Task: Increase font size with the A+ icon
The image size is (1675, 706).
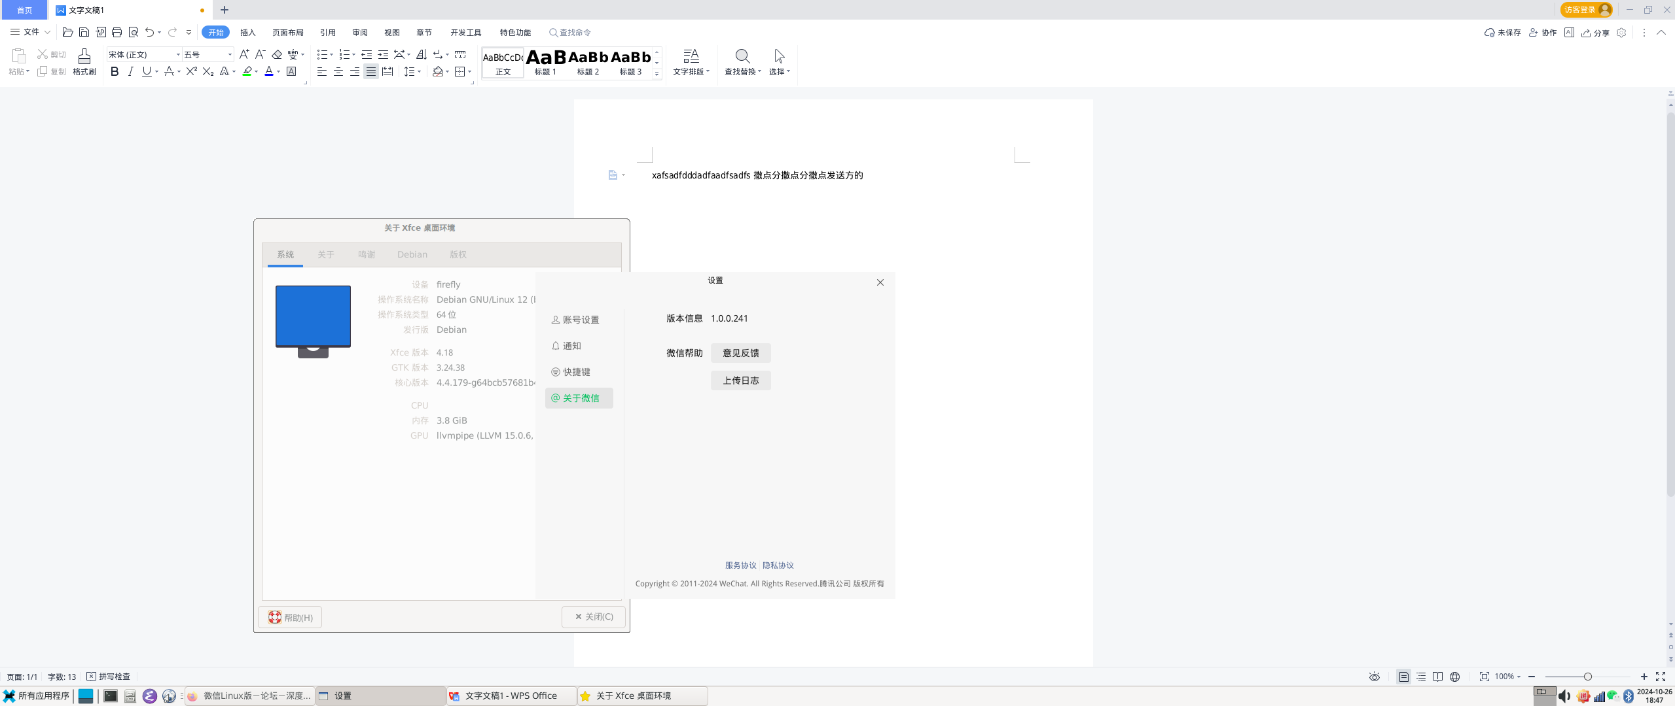Action: tap(244, 54)
